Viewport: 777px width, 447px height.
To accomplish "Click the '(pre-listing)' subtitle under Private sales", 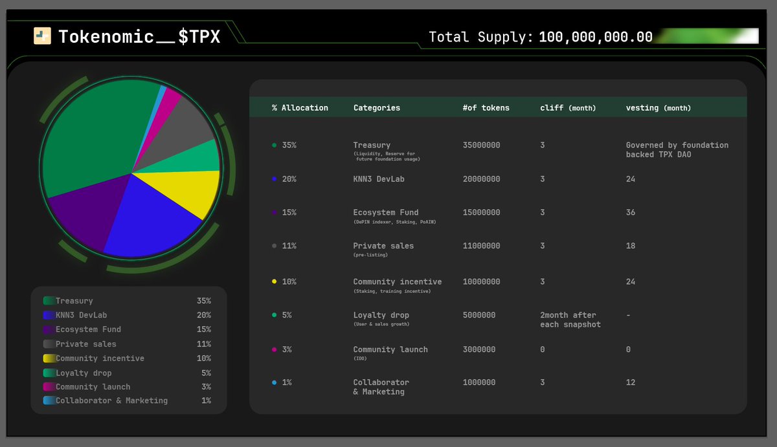I will [x=371, y=255].
